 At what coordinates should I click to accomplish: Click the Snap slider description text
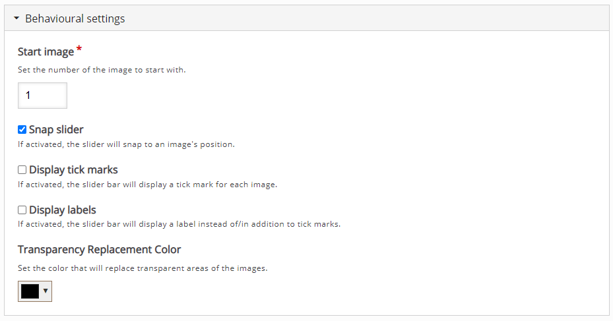point(126,144)
